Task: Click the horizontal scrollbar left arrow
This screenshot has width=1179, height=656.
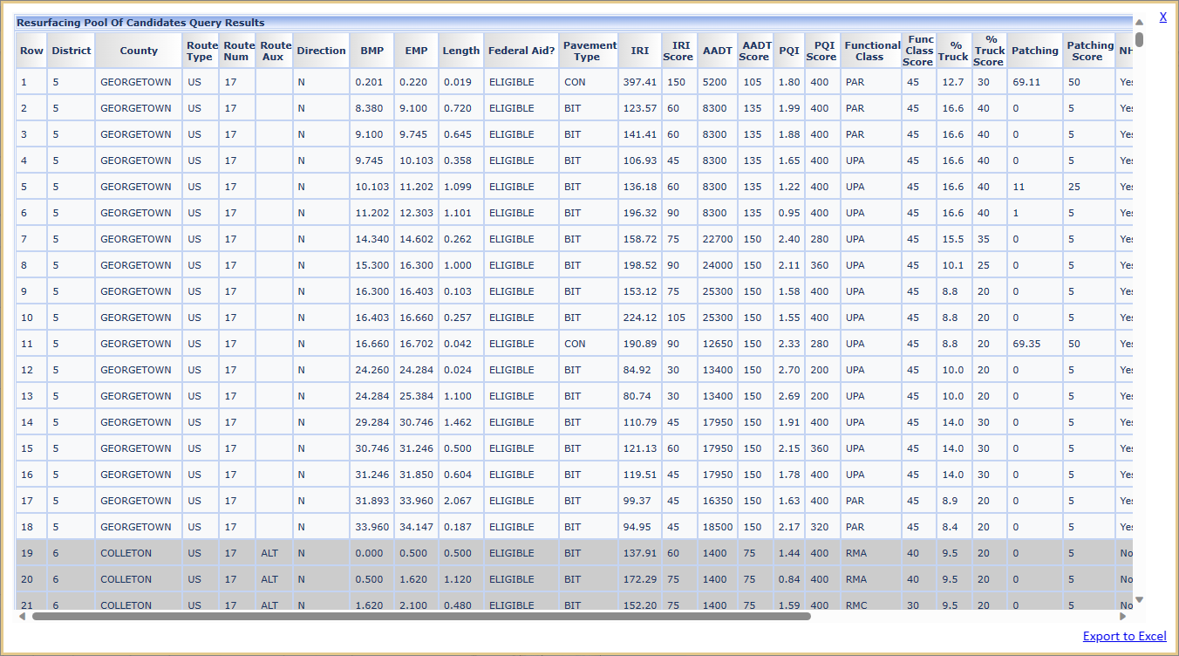Action: tap(22, 616)
